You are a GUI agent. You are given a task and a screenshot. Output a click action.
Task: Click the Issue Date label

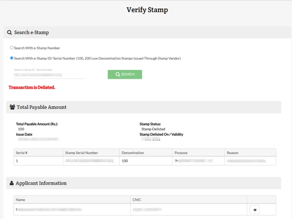click(x=24, y=134)
